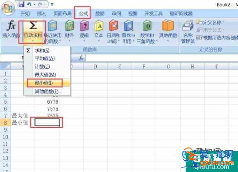Open the 名称管理器
Viewport: 238px width, 172px height.
click(188, 32)
